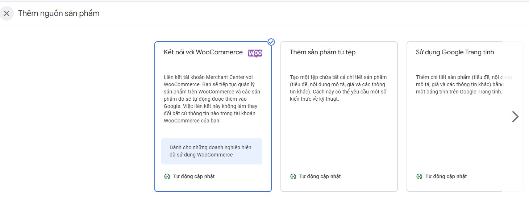
Task: Show next product source options with arrow
Action: (515, 117)
